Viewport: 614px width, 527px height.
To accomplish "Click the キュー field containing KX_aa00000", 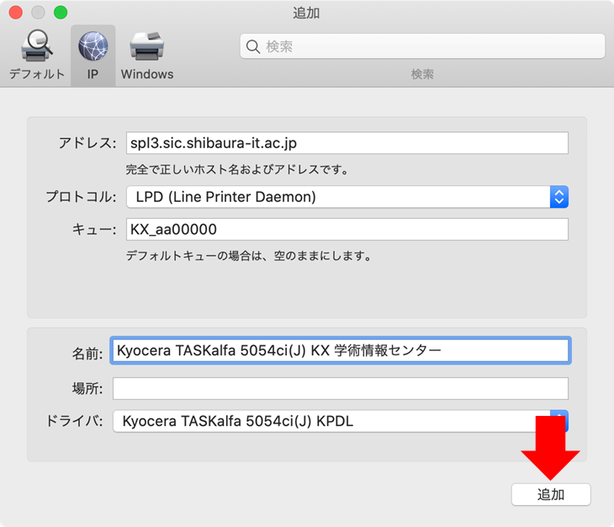I will click(347, 229).
